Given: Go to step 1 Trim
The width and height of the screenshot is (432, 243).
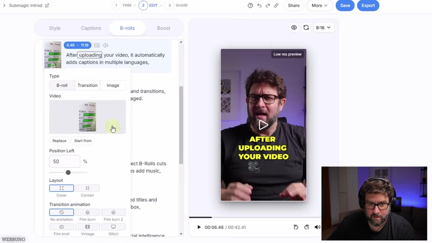Looking at the screenshot, I should 121,6.
